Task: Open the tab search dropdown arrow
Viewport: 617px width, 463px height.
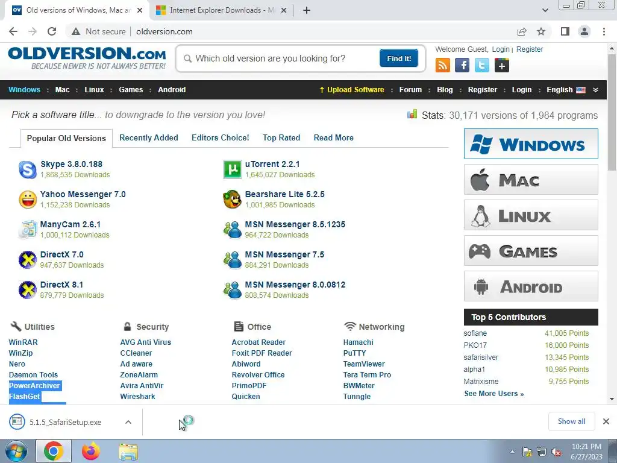Action: (545, 10)
